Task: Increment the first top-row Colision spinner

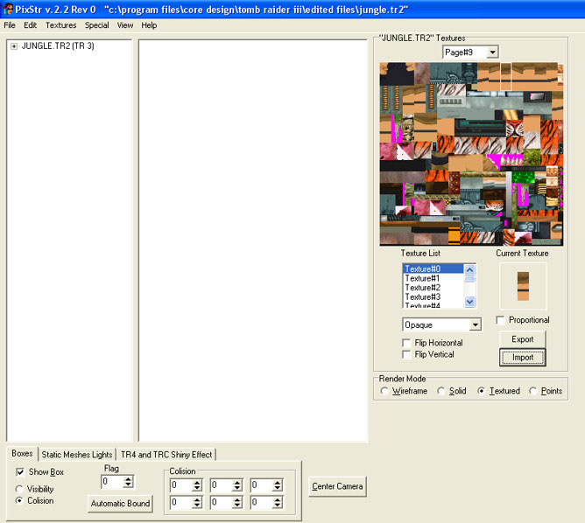Action: coord(197,483)
